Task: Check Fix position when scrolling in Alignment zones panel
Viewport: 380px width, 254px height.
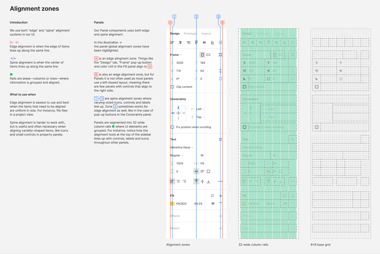Action: click(172, 127)
